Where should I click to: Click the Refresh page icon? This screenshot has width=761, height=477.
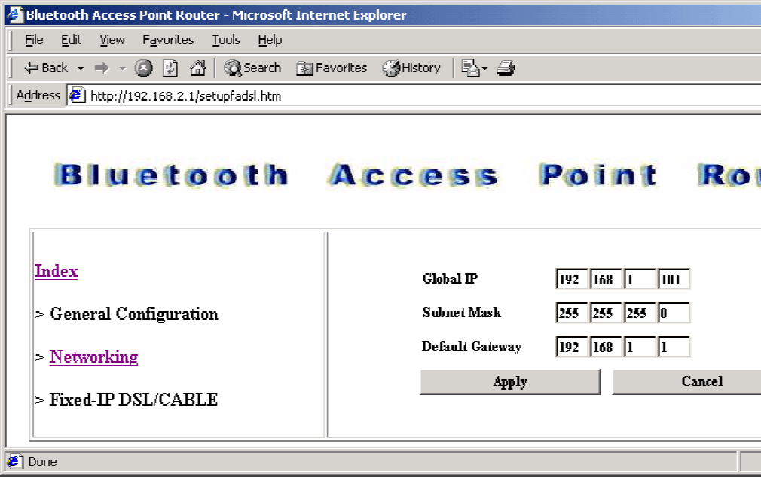tap(170, 68)
